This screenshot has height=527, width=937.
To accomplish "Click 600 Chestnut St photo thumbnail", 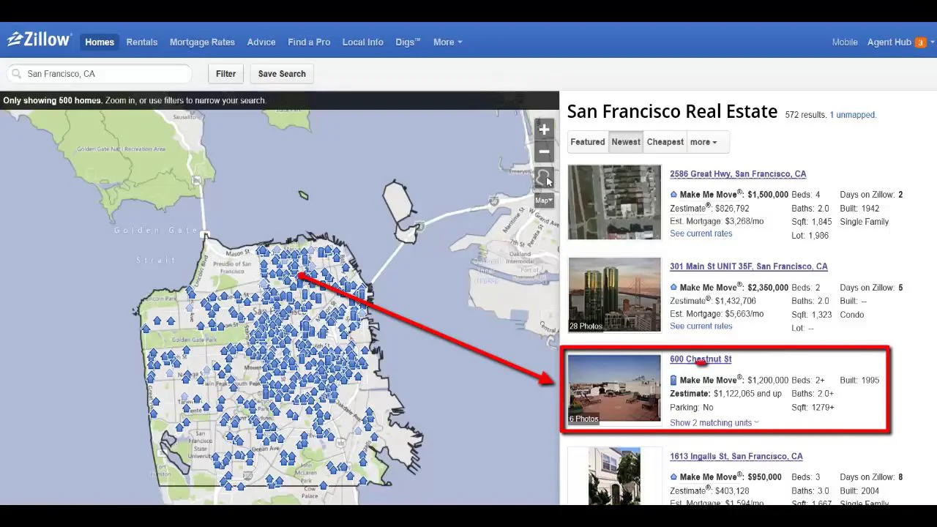I will click(x=614, y=389).
